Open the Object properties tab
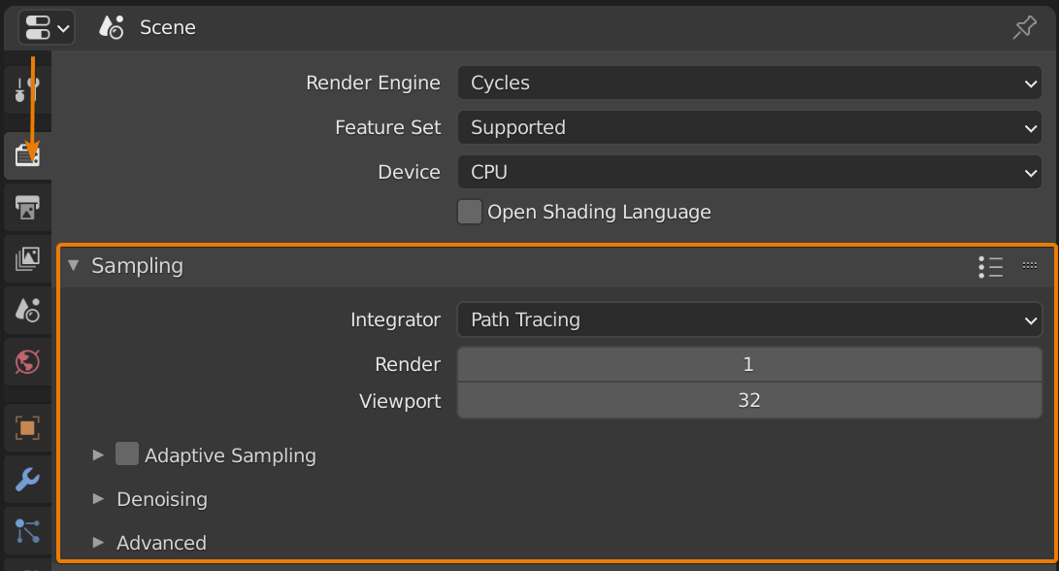Viewport: 1059px width, 571px height. 27,427
